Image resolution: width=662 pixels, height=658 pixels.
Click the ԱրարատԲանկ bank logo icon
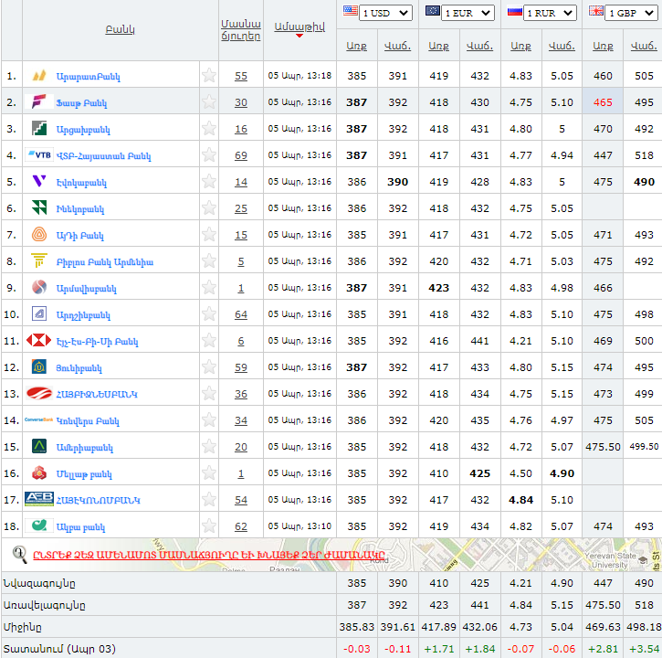pos(39,76)
